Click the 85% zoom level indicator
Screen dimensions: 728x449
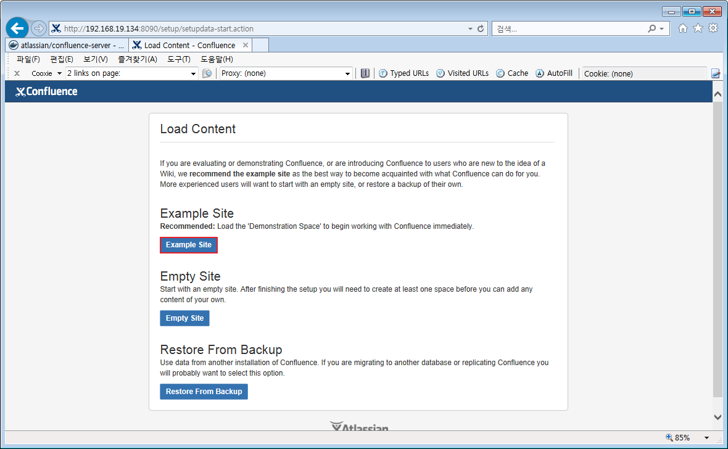tap(678, 437)
